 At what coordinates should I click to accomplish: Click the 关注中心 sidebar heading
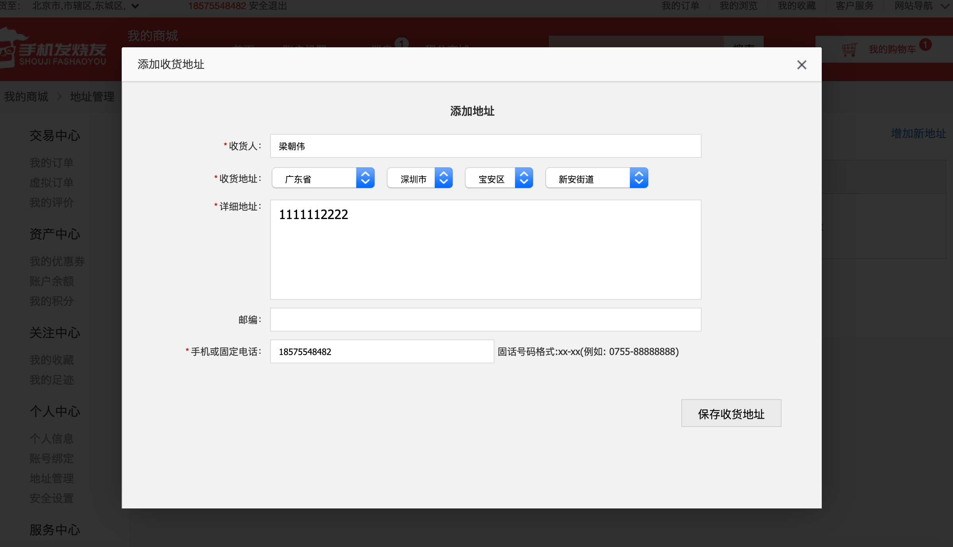(55, 333)
